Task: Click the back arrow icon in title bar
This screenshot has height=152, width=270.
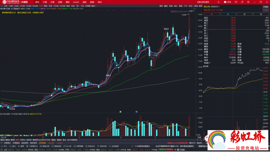Action: [x=219, y=2]
